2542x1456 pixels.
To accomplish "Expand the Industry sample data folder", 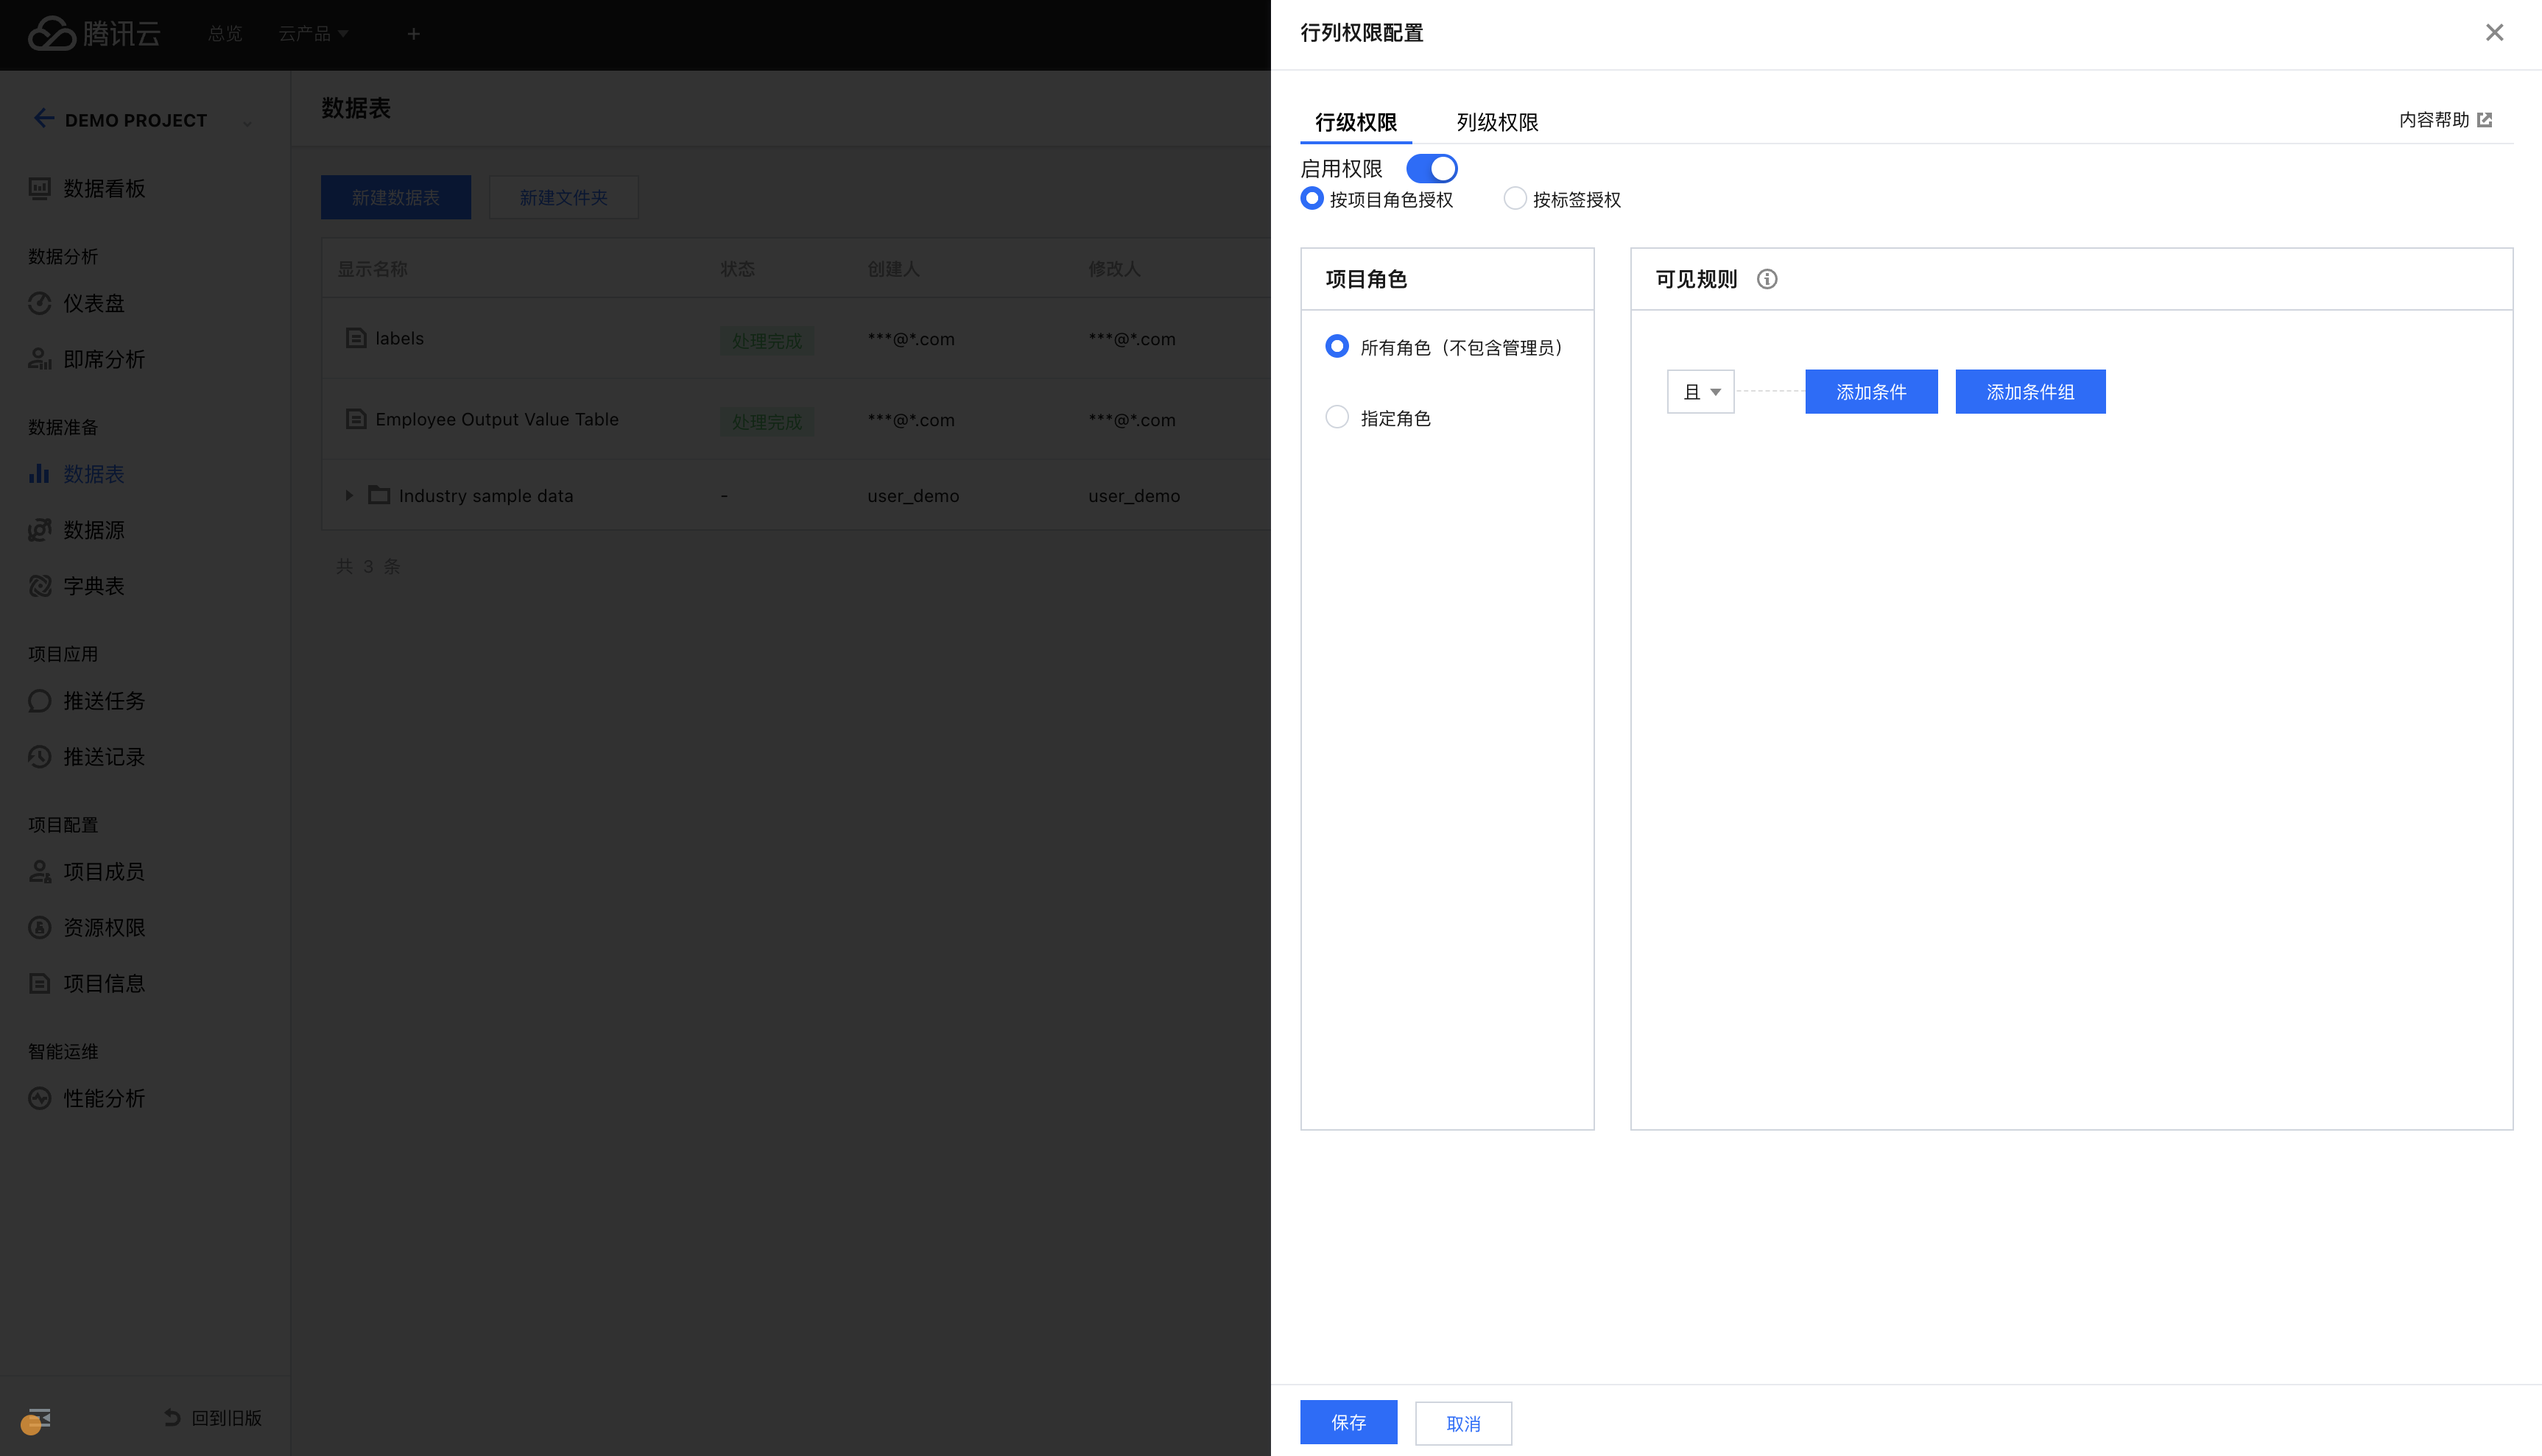I will pos(349,496).
